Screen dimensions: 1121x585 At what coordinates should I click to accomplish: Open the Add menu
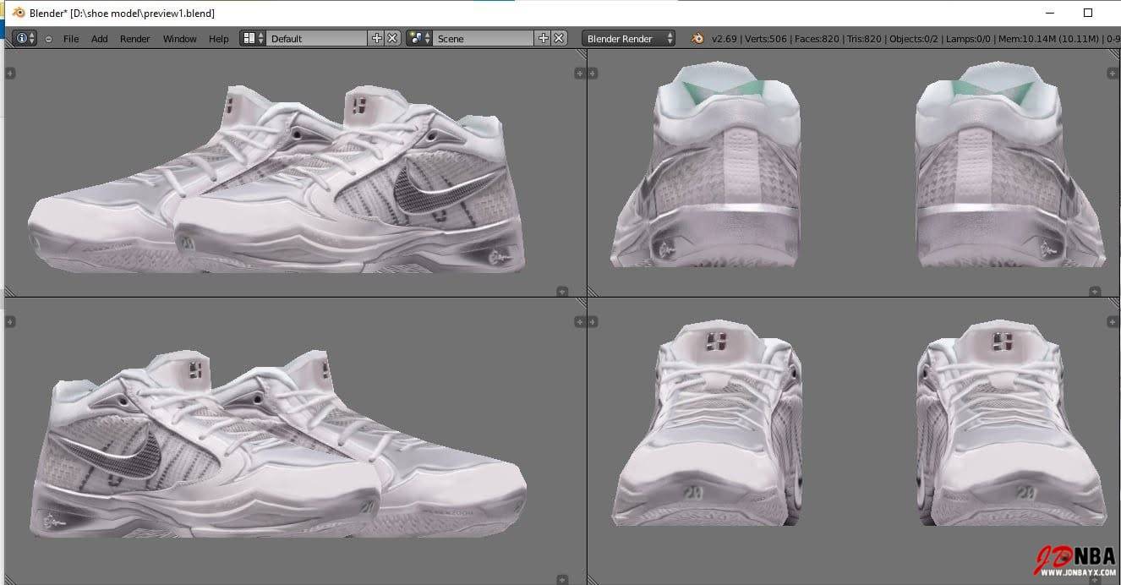point(100,39)
